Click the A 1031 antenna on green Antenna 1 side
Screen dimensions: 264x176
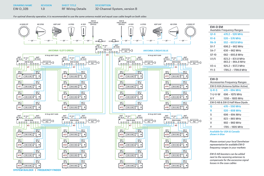pyautogui.click(x=83, y=32)
